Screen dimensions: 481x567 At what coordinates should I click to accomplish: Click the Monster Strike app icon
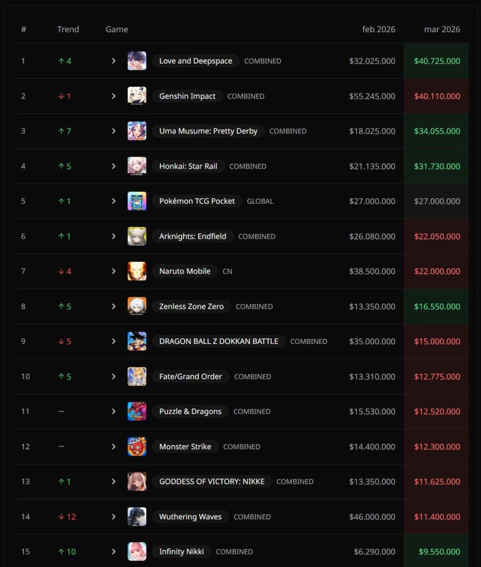click(137, 446)
